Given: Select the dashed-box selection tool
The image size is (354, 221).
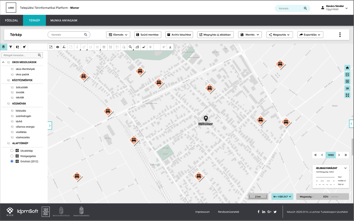Looking at the screenshot, I should (x=71, y=47).
